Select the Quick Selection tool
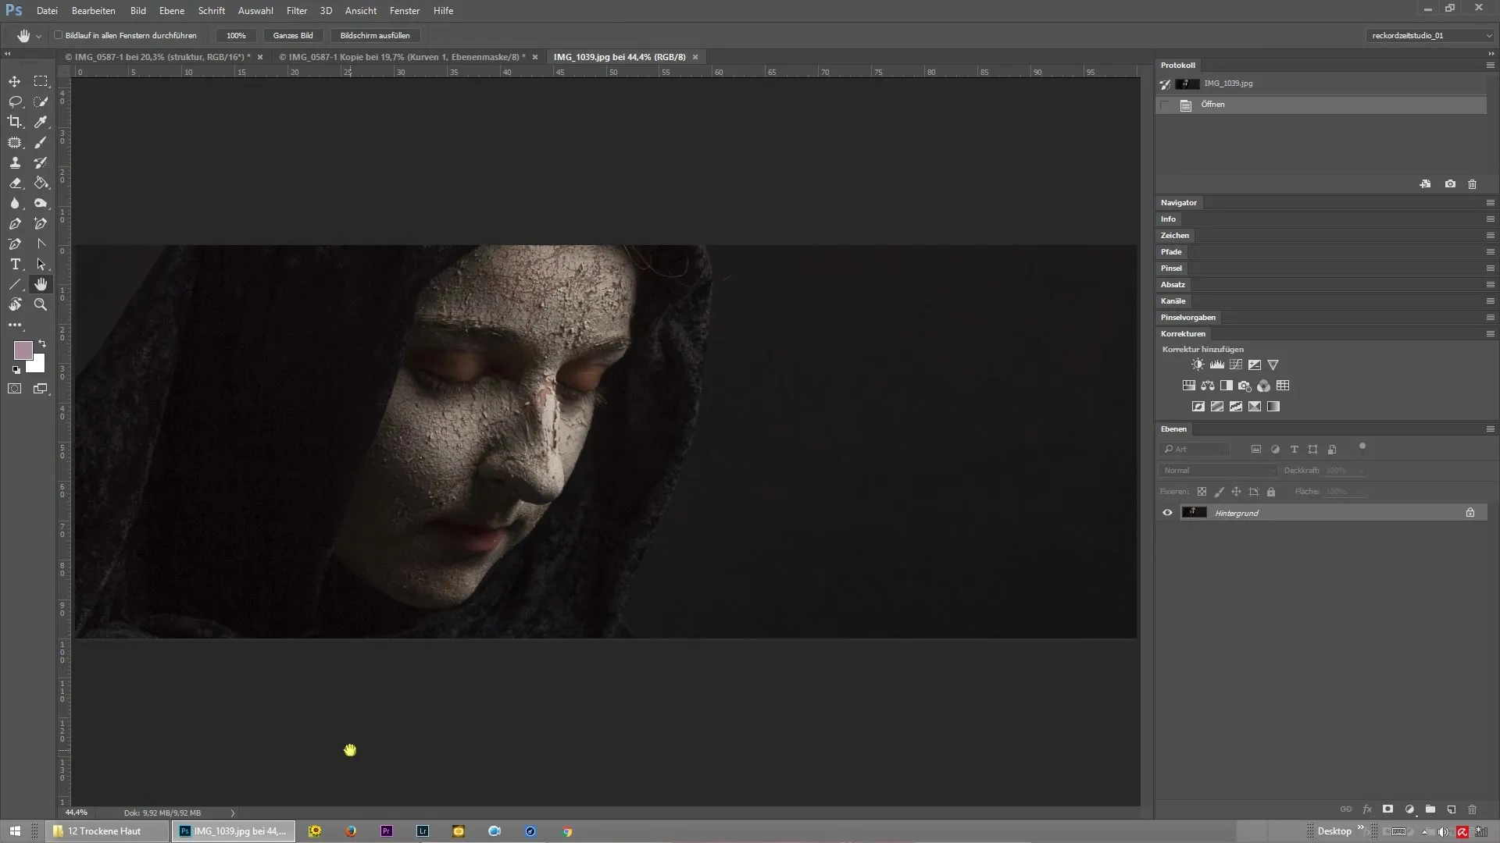This screenshot has width=1500, height=843. (x=41, y=101)
